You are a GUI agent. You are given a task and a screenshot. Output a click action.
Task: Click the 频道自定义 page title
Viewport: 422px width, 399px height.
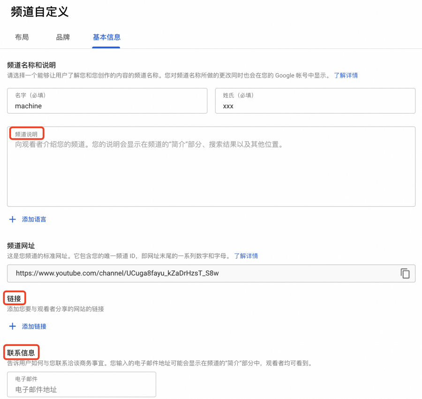pyautogui.click(x=40, y=13)
